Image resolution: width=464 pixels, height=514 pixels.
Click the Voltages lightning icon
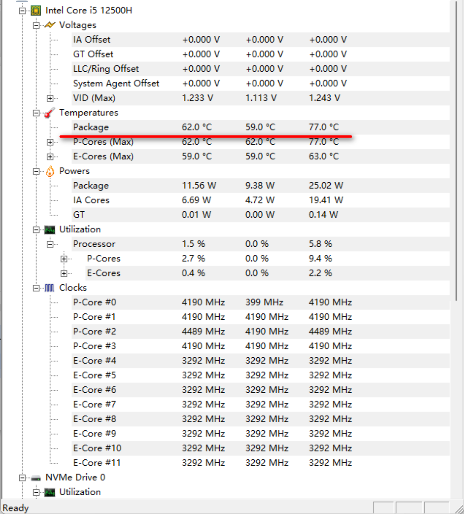[x=50, y=25]
